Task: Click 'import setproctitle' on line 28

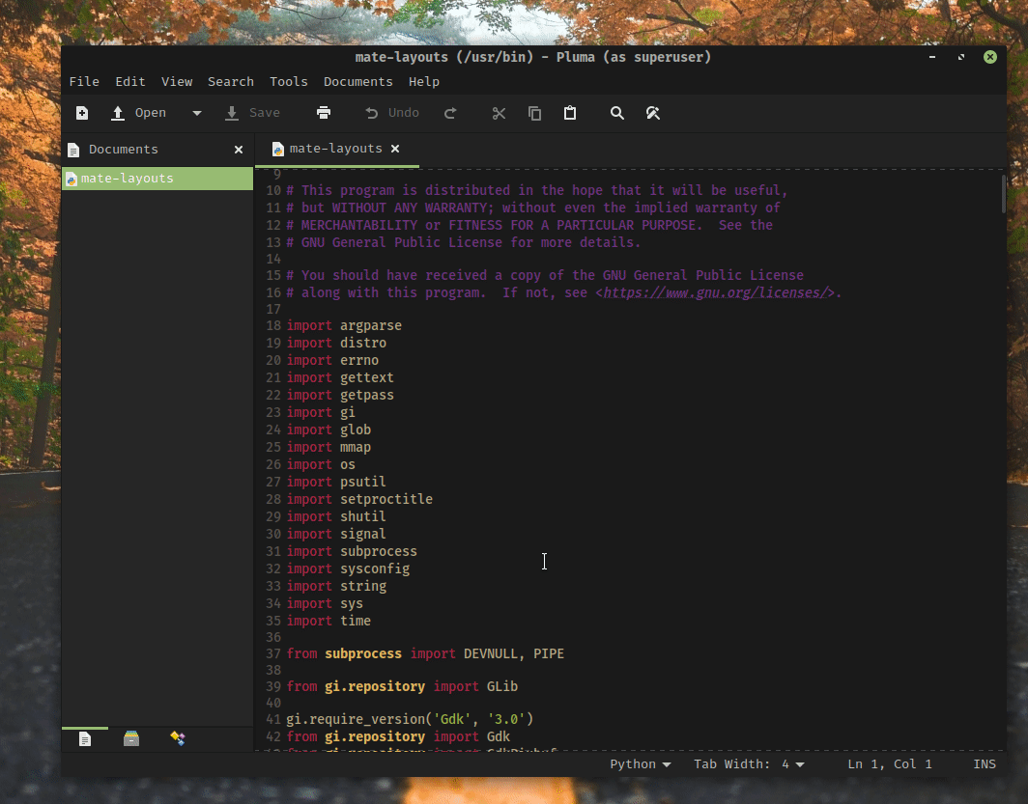Action: tap(359, 500)
